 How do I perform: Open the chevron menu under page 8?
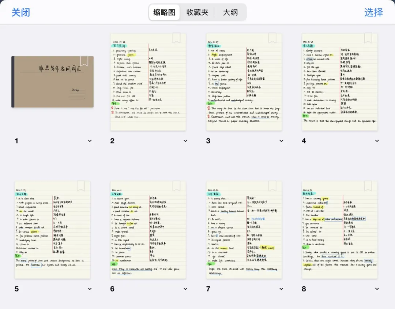point(377,289)
